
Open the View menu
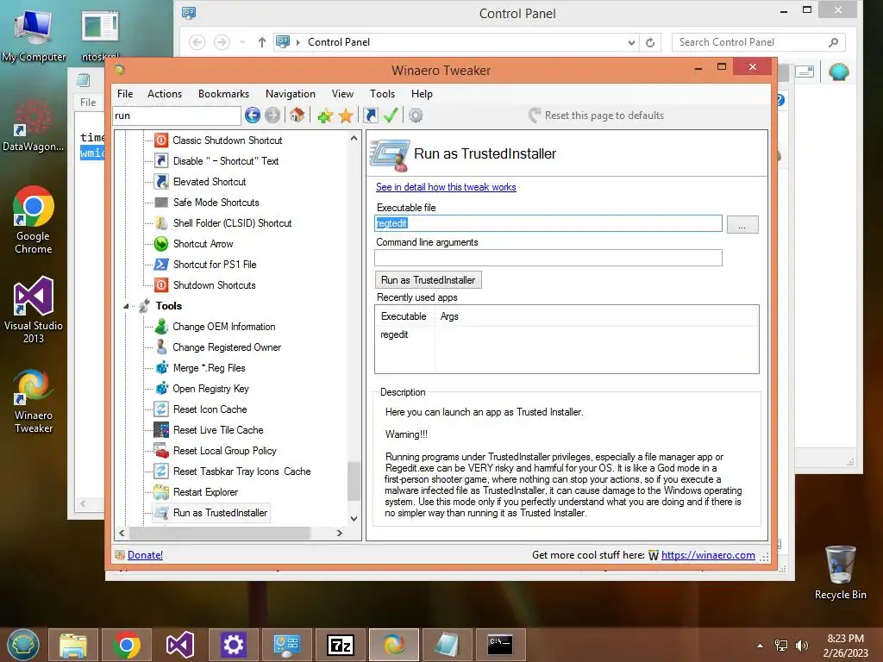tap(342, 94)
